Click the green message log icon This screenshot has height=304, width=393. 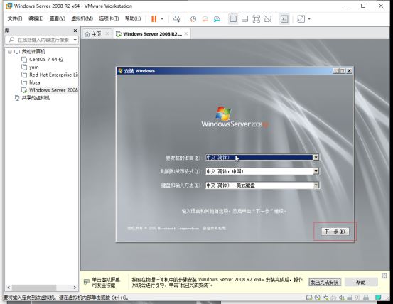(378, 298)
